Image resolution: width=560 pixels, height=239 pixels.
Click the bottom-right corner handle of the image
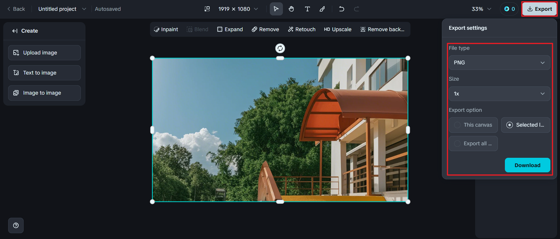[408, 201]
